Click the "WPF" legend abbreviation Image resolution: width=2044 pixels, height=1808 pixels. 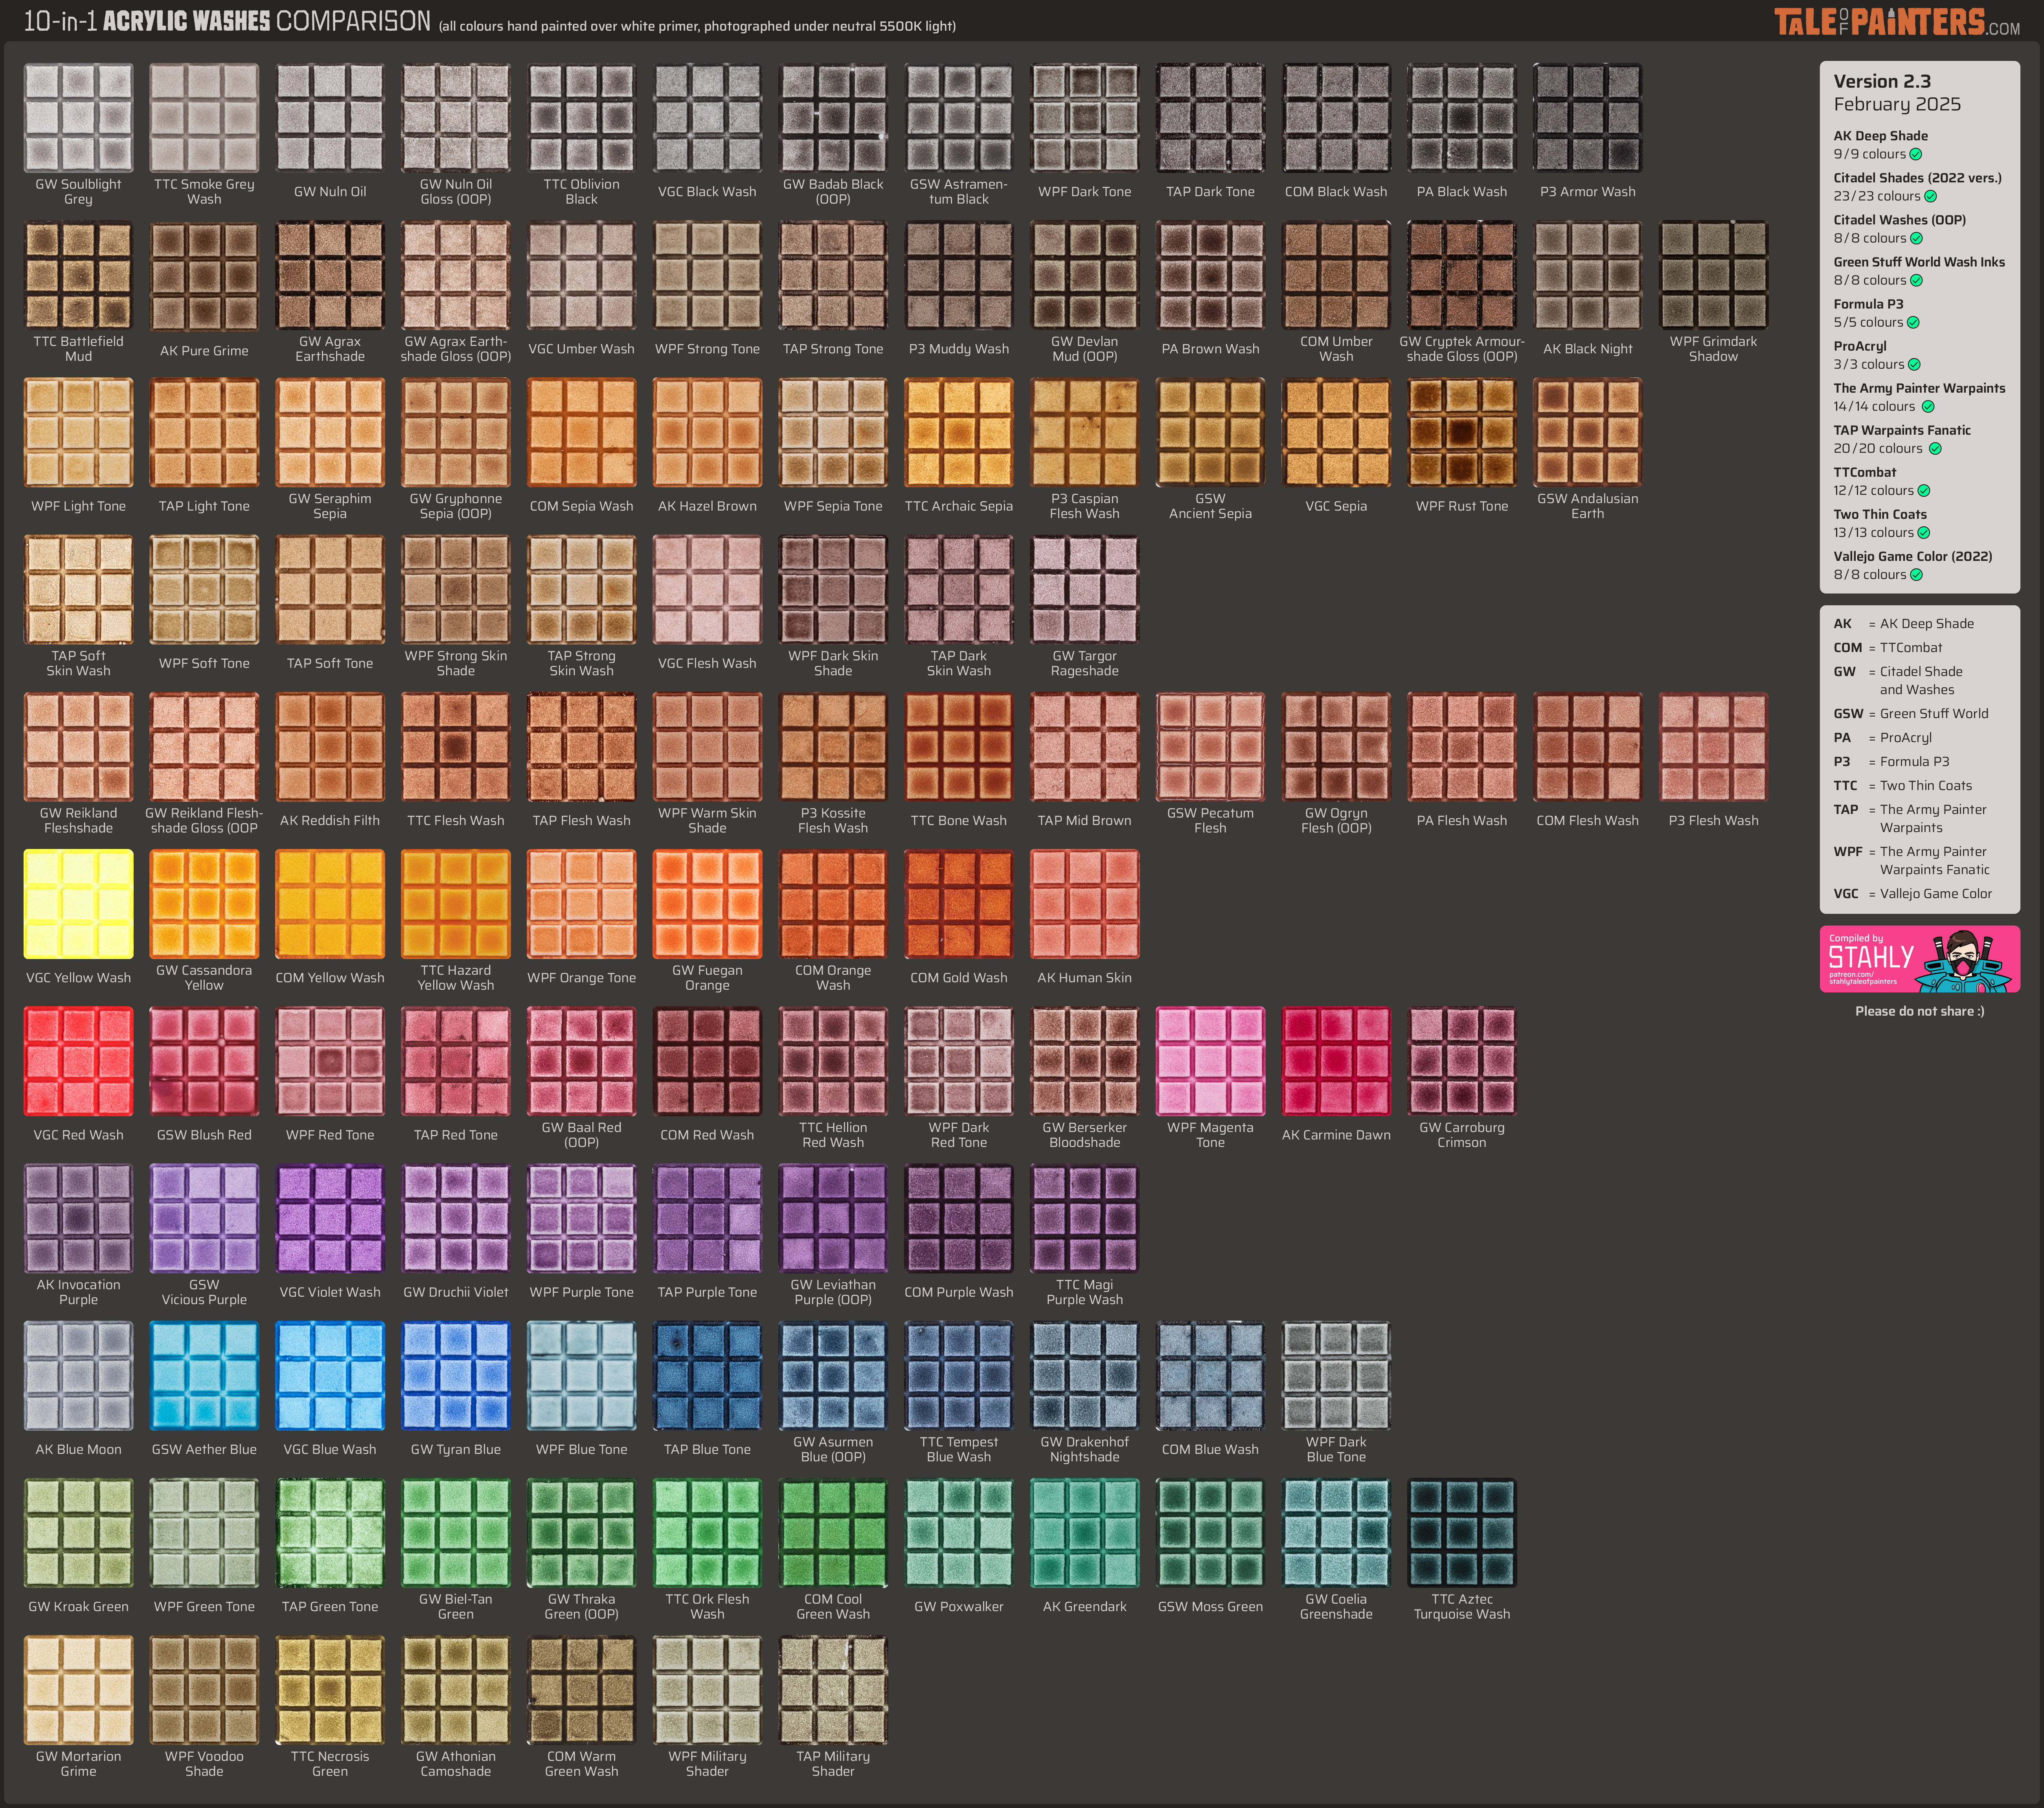click(x=1848, y=852)
